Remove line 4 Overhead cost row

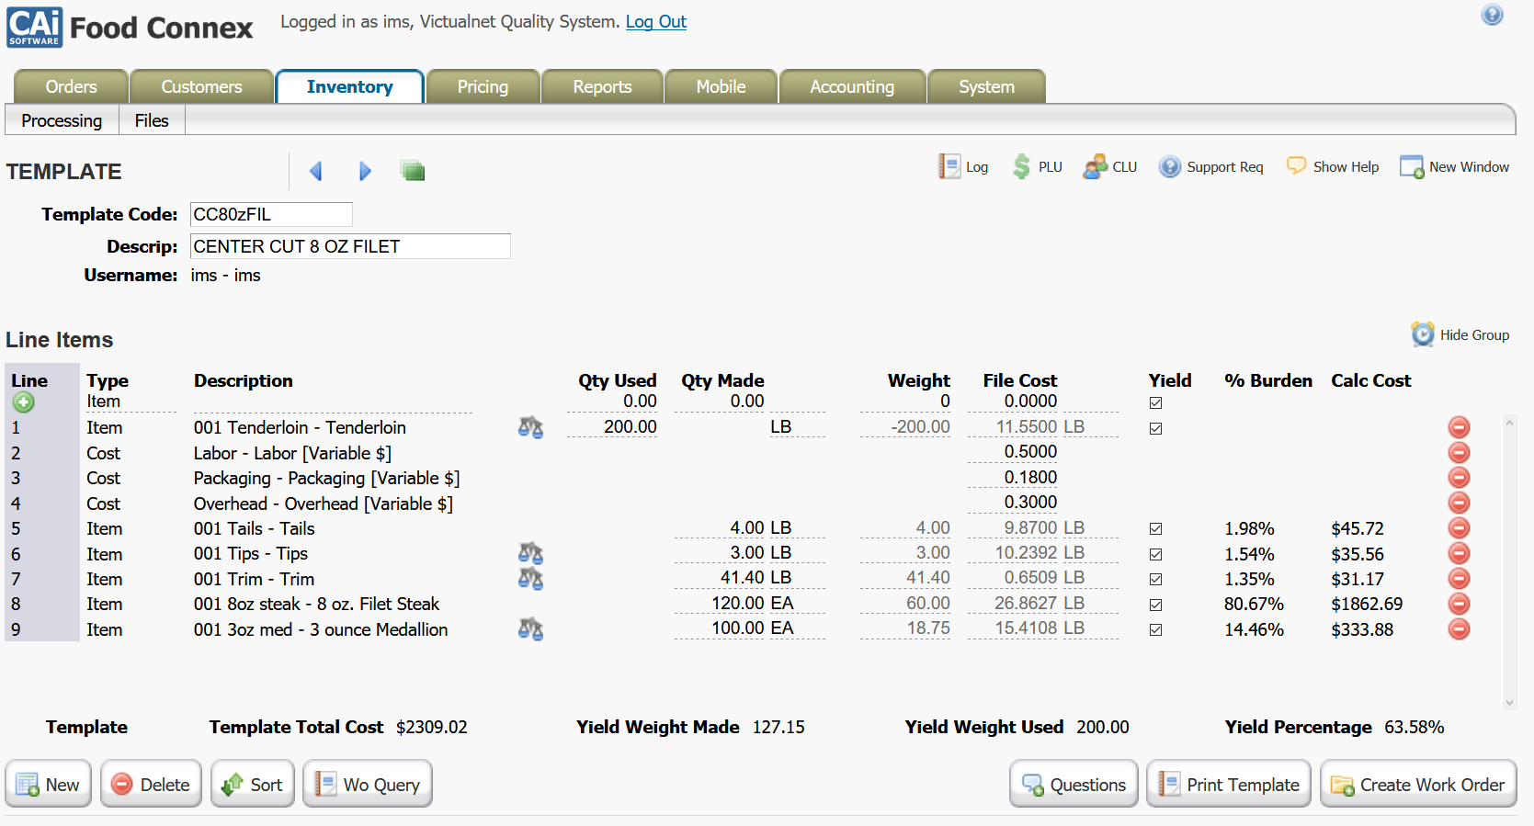point(1459,503)
